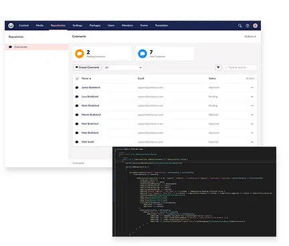
Task: Go to the Packages section
Action: (95, 25)
